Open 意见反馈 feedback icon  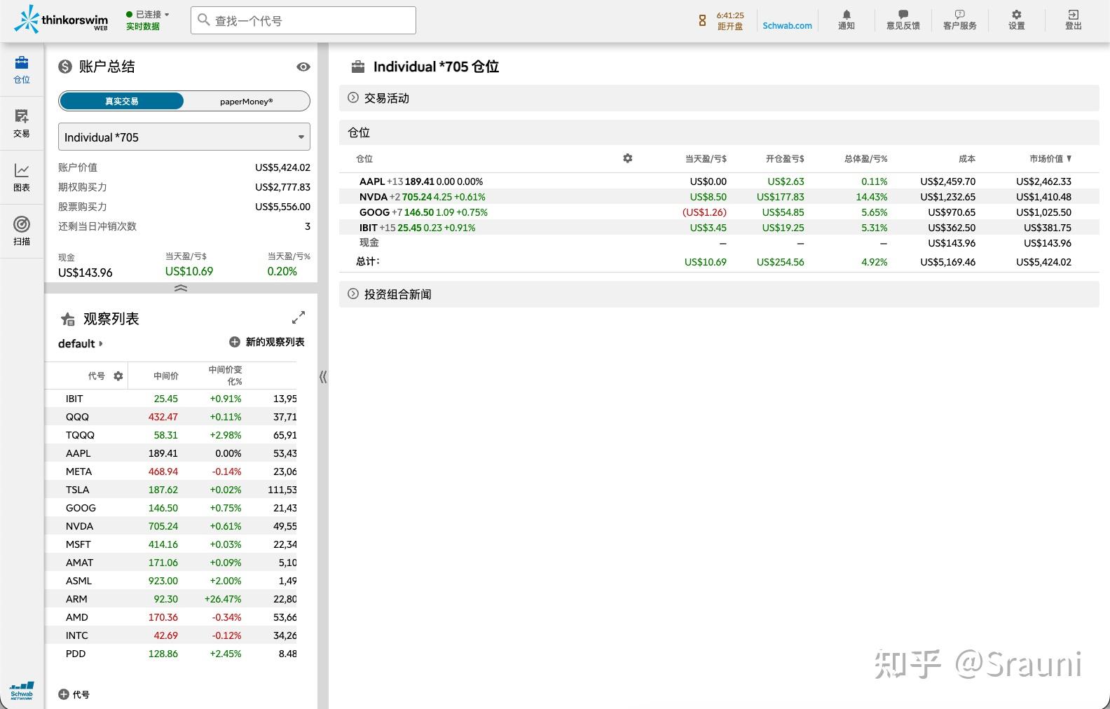[903, 20]
